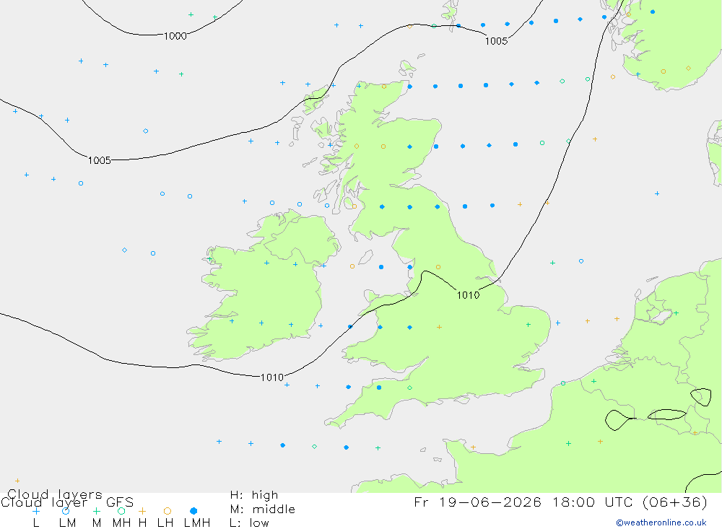Image resolution: width=722 pixels, height=529 pixels.
Task: Select the "1010" isobar label south of Ireland
Action: click(x=271, y=377)
